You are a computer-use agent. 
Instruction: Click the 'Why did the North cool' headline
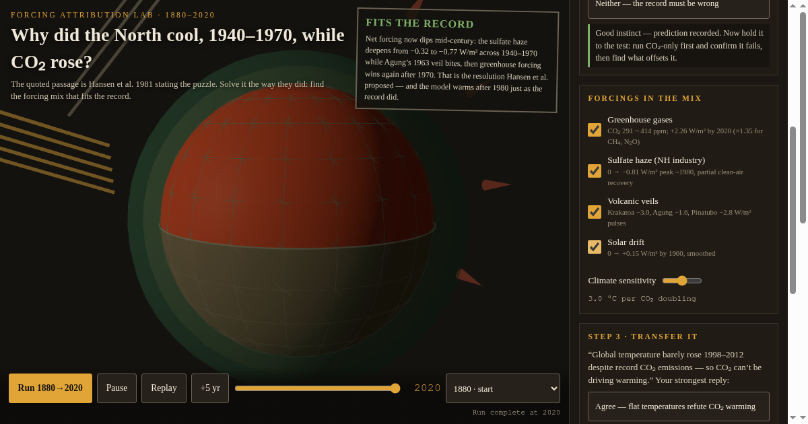point(178,48)
